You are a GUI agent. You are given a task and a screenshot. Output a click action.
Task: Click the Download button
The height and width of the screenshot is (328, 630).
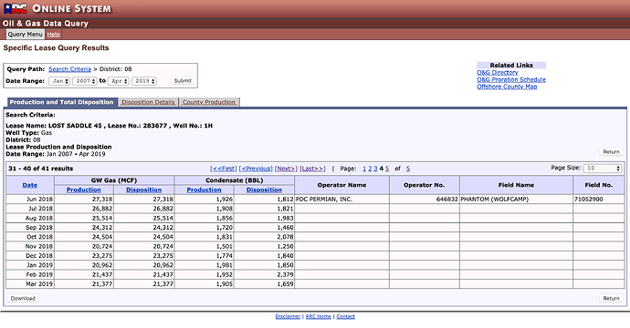pyautogui.click(x=23, y=298)
